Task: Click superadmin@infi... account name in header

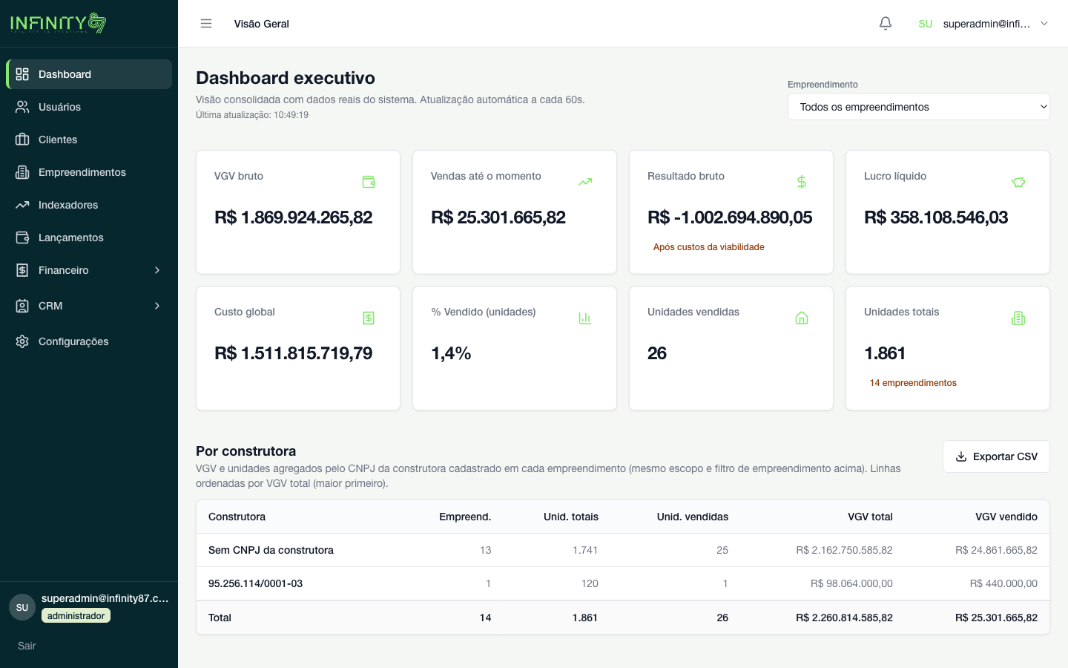Action: tap(986, 24)
